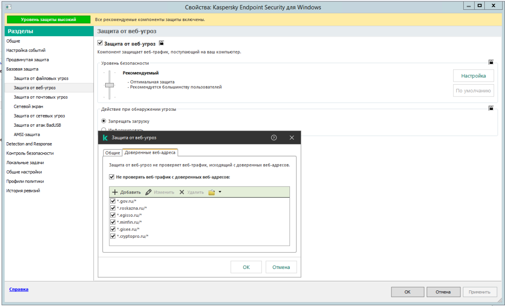Click Отмена at bottom of properties window
The width and height of the screenshot is (505, 306).
[x=443, y=292]
